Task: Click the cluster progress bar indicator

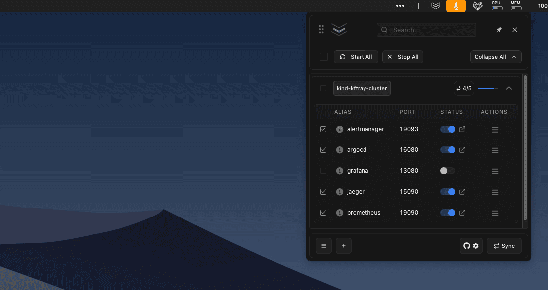Action: pyautogui.click(x=488, y=88)
